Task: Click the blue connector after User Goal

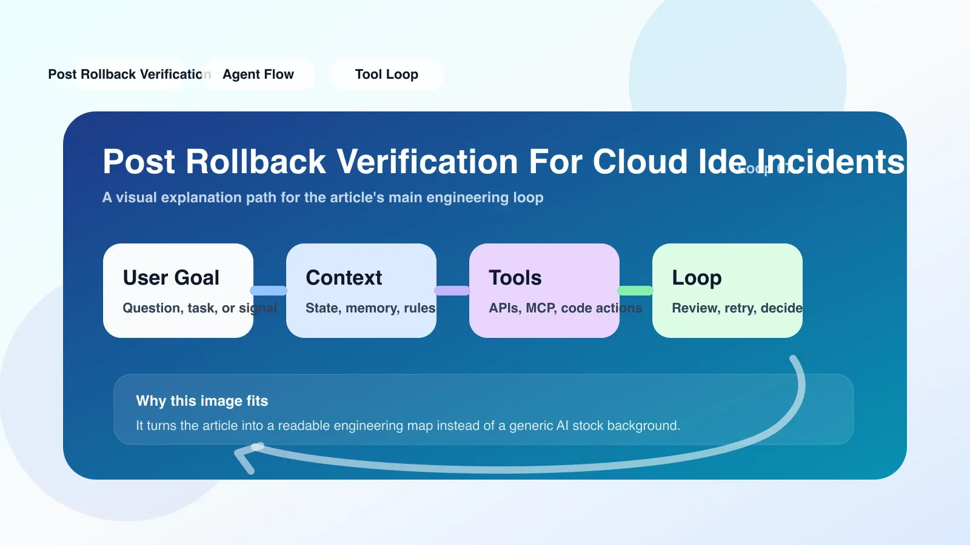Action: click(269, 291)
